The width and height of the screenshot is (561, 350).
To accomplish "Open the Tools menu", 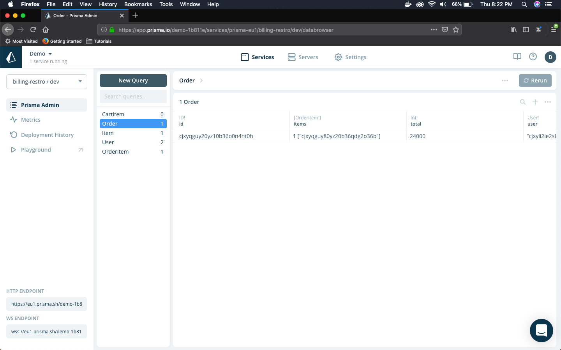I will click(x=166, y=4).
